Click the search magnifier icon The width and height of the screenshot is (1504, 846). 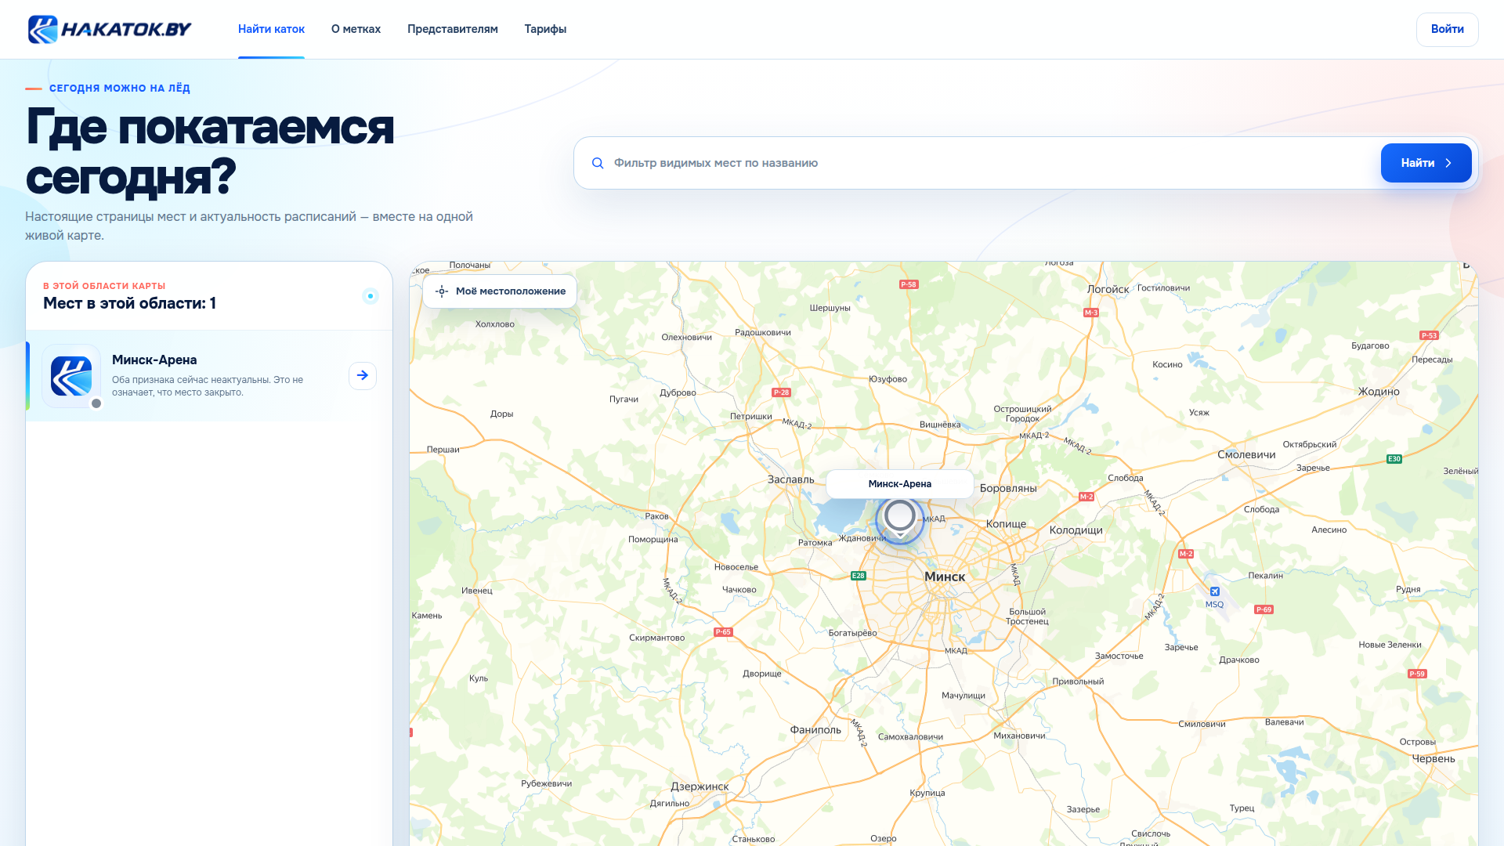click(598, 163)
